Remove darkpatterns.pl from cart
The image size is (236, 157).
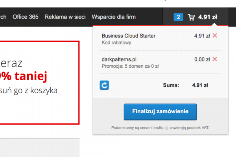pos(215,59)
